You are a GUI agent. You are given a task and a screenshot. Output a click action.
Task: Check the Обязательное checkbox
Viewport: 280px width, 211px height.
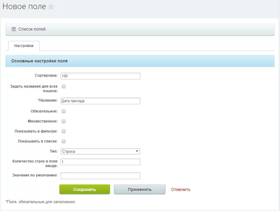click(64, 111)
